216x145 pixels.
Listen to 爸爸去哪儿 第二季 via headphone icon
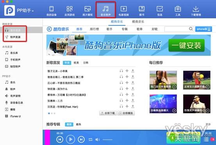click(121, 77)
